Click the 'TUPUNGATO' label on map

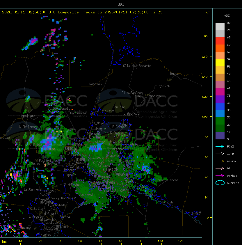[47, 202]
